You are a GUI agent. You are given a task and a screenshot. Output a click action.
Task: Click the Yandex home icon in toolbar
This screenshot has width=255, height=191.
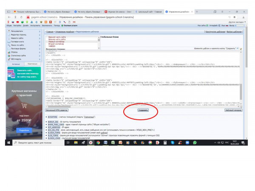(x=15, y=17)
